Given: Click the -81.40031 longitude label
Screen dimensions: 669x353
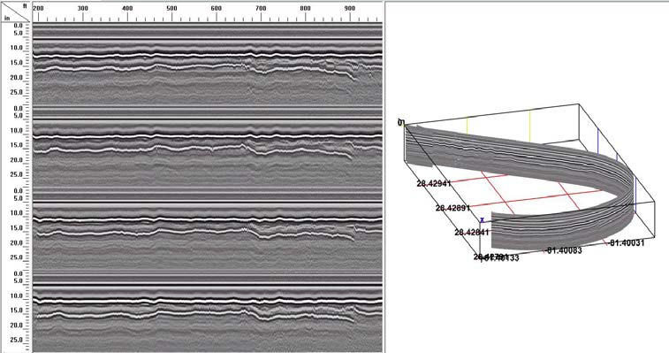Looking at the screenshot, I should (626, 242).
